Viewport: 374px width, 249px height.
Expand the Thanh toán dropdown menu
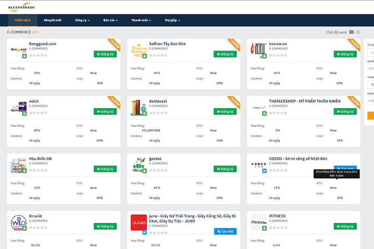click(141, 20)
